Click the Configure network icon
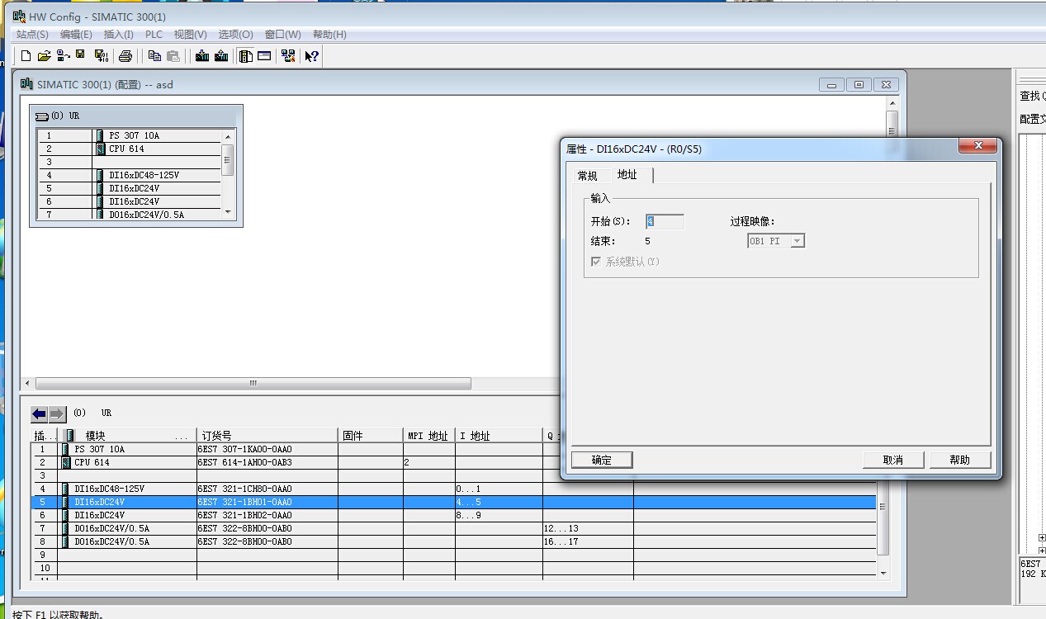Viewport: 1046px width, 619px height. pyautogui.click(x=288, y=56)
